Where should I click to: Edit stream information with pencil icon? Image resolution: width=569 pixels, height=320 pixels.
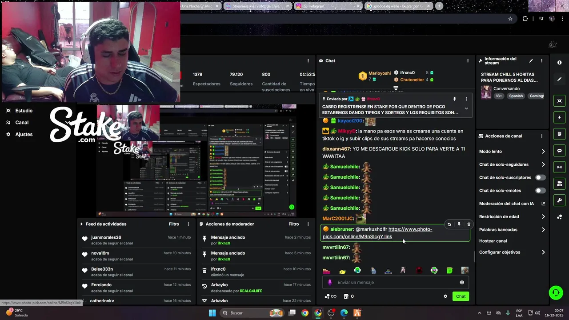pos(531,61)
